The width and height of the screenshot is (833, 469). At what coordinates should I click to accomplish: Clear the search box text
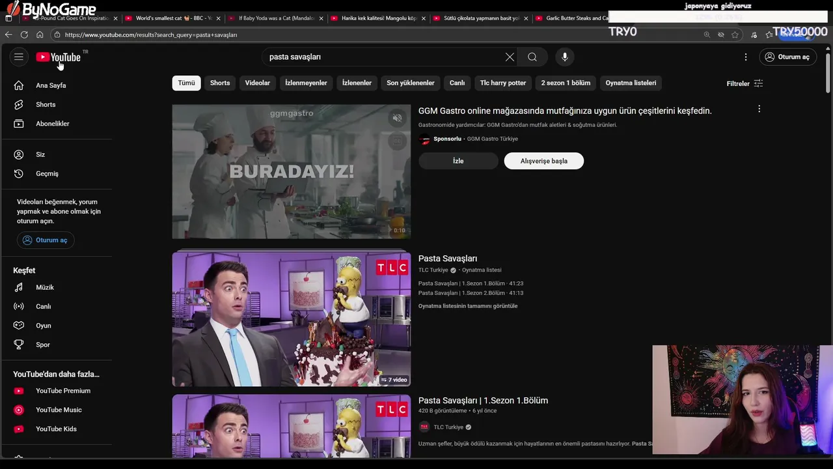tap(510, 57)
